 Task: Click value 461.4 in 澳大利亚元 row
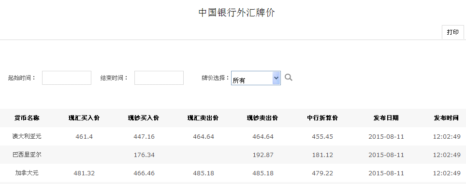coord(84,137)
